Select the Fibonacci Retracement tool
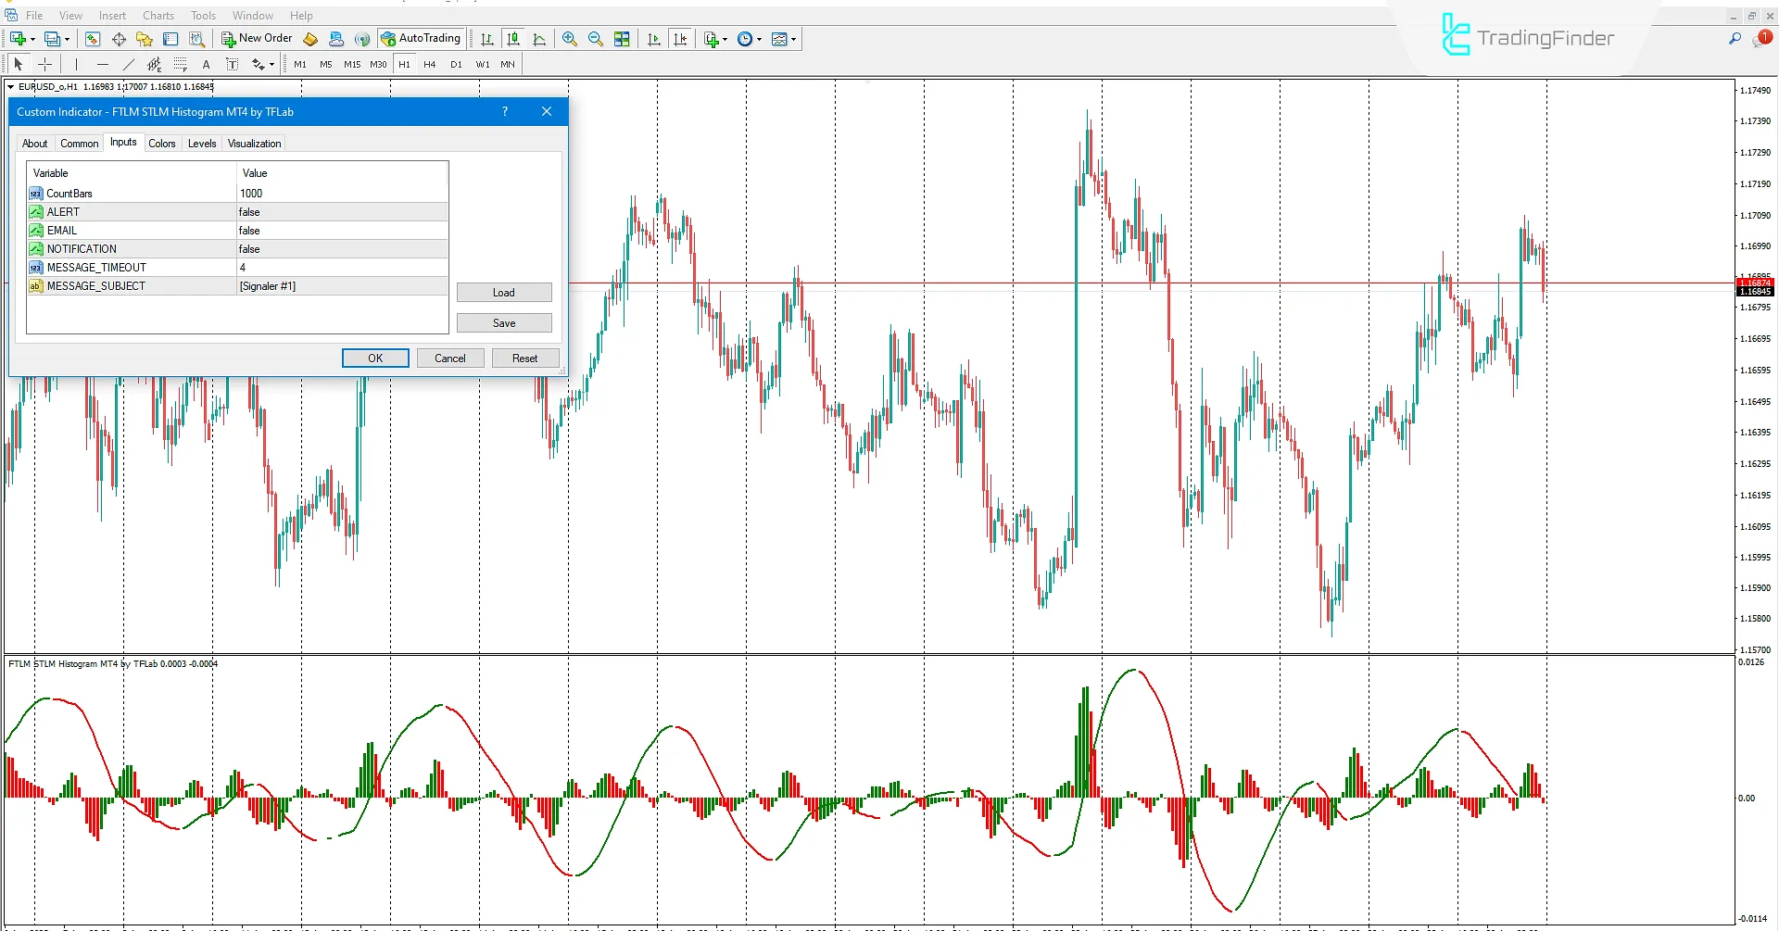Screen dimensions: 1779x931 click(180, 64)
